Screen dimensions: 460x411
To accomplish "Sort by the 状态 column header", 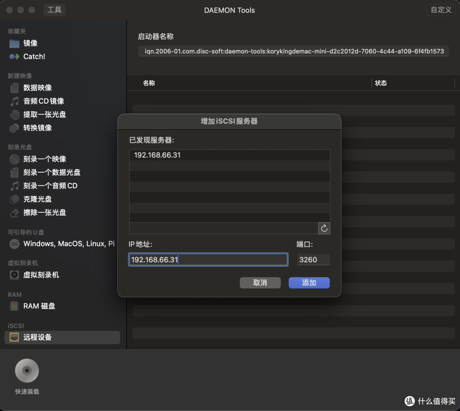I will [x=381, y=83].
